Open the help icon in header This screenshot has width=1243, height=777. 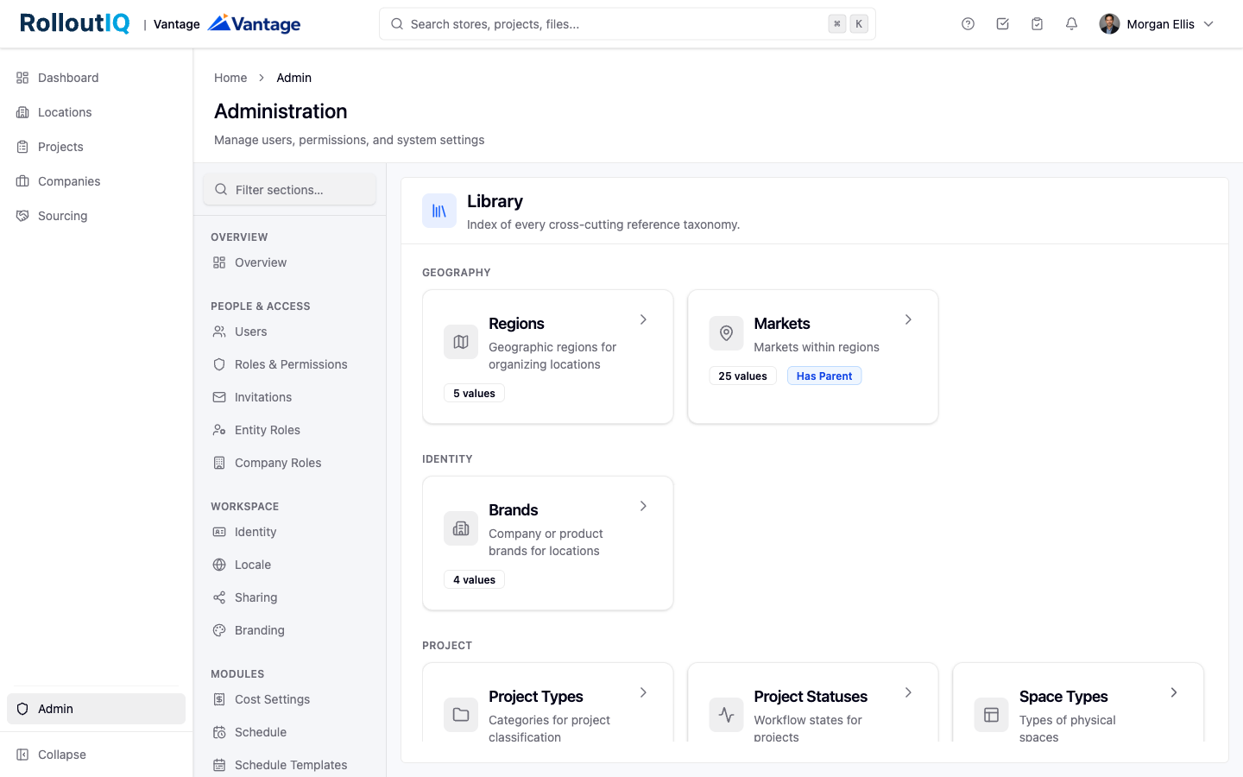tap(968, 24)
